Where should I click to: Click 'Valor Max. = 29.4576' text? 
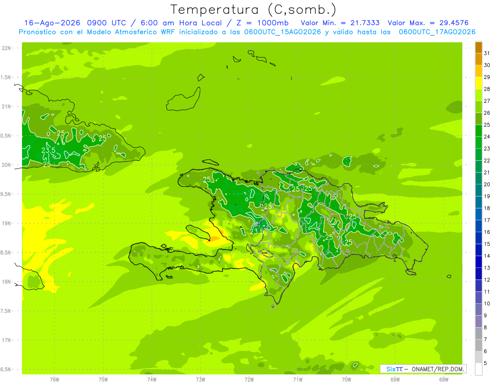(428, 23)
